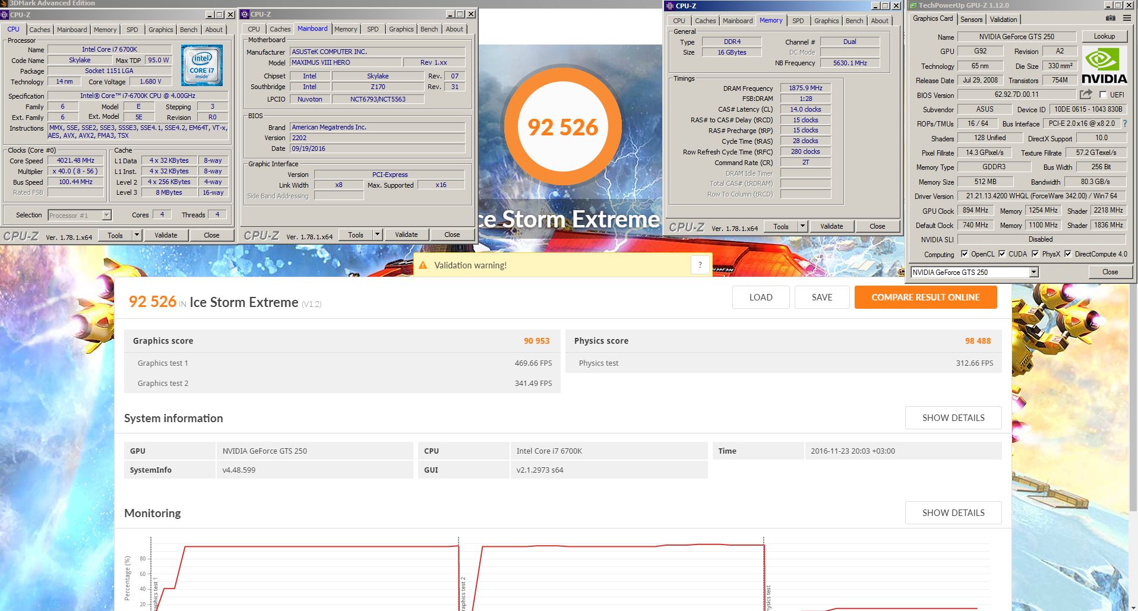Click the Graphics test 1 result row

pos(342,363)
